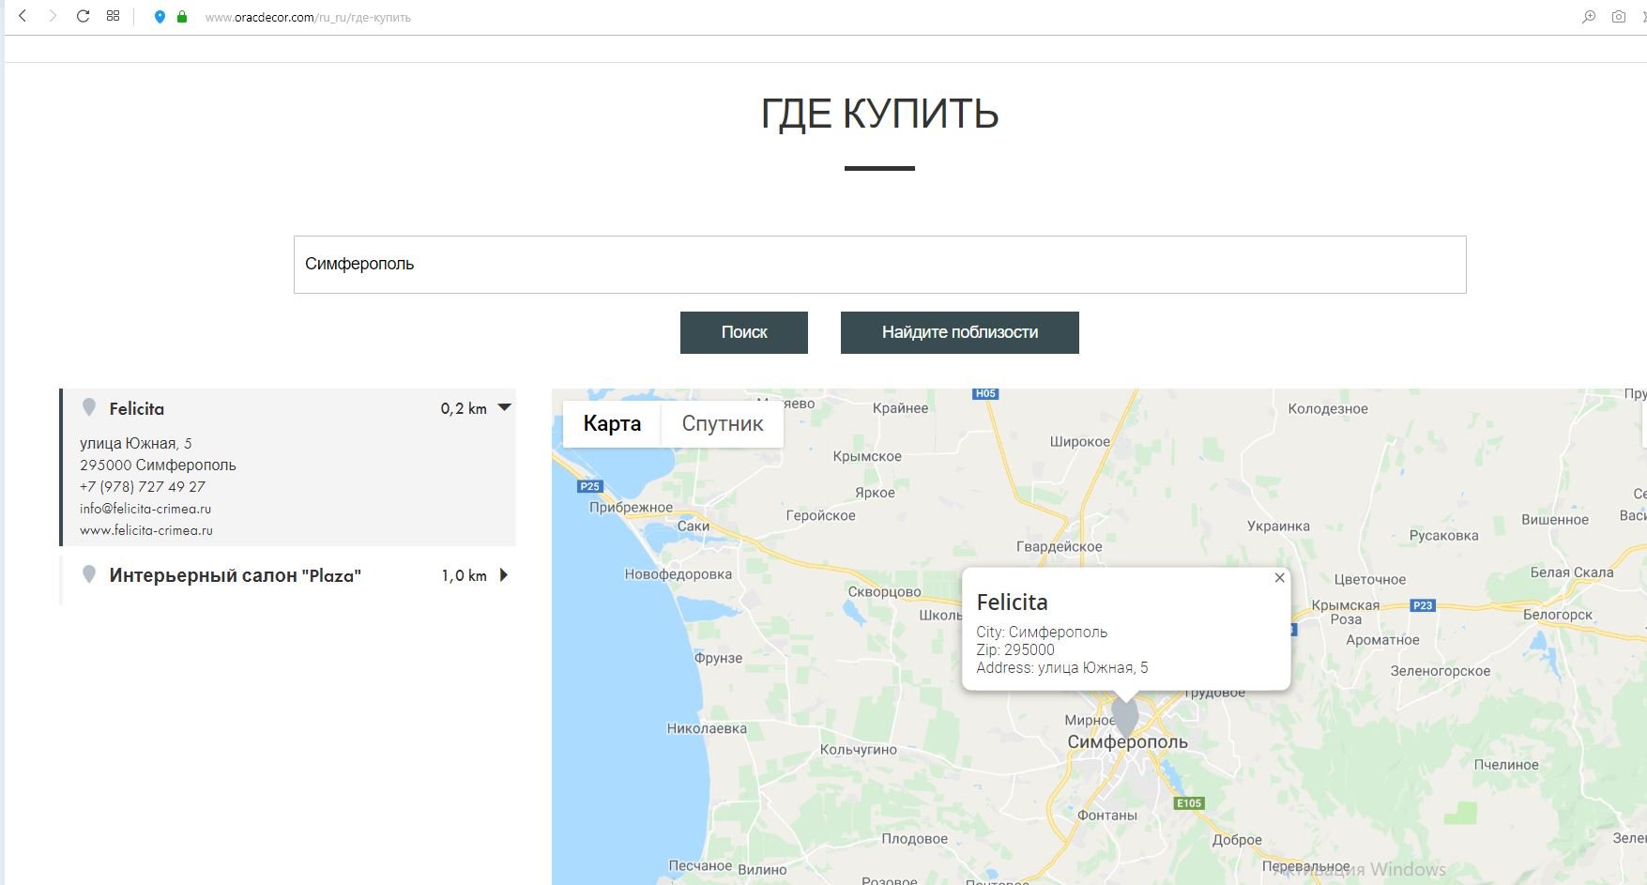Click Новофедоровка label on map

(678, 574)
